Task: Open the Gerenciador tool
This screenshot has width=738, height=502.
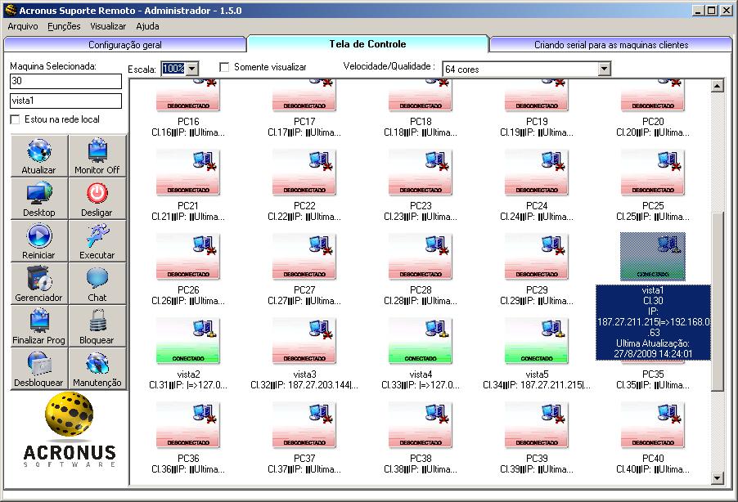Action: [39, 283]
